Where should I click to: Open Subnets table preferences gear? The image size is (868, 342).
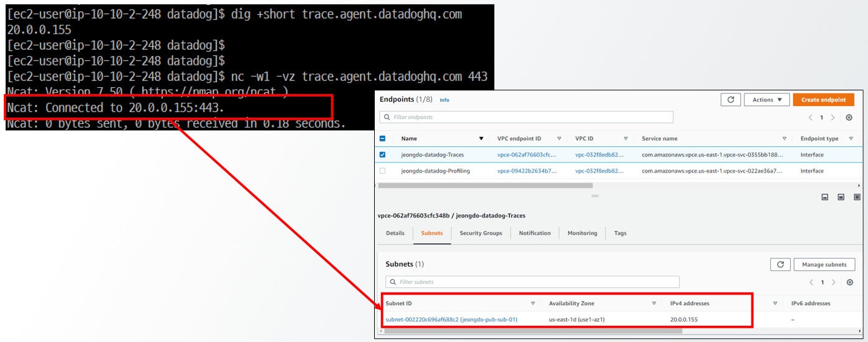click(849, 282)
